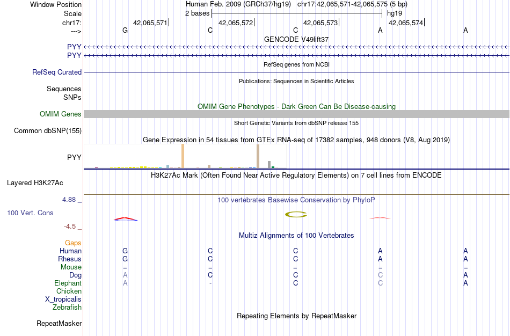The height and width of the screenshot is (336, 510).
Task: Click the RefSeq Curated track label
Action: coord(57,72)
